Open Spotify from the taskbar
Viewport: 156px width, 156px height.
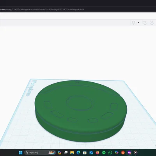(x=104, y=152)
